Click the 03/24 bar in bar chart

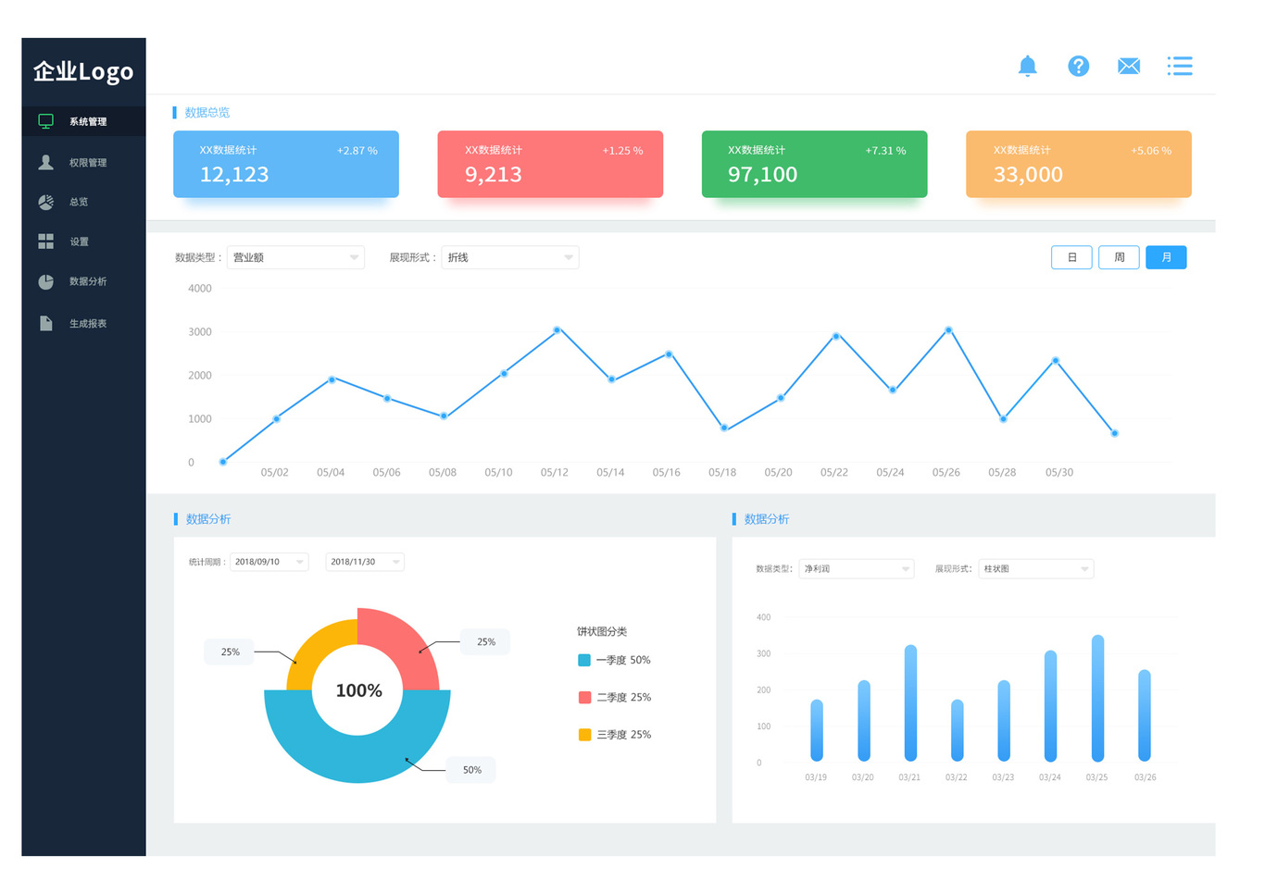point(1050,706)
